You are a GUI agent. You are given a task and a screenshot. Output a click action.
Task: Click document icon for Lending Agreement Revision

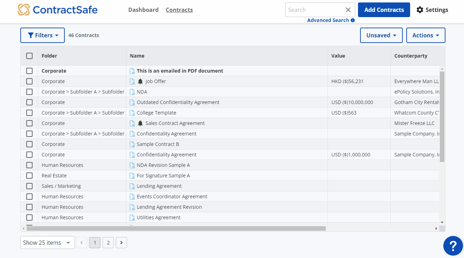tap(132, 207)
